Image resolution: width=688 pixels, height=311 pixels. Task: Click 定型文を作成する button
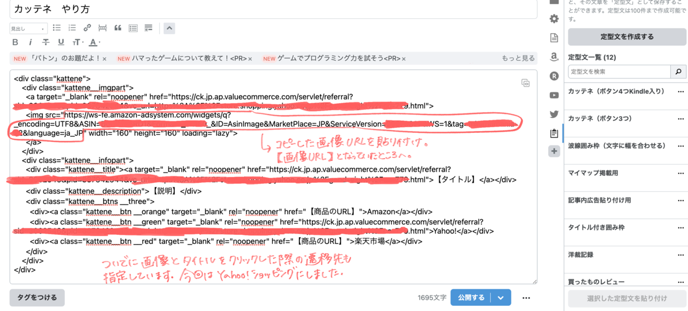click(x=627, y=37)
